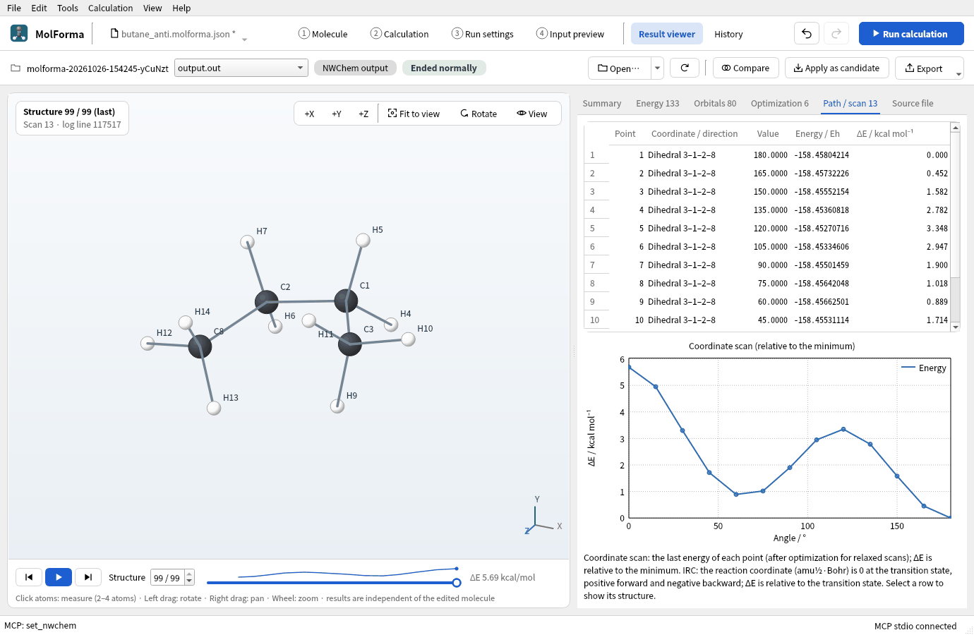Click the Compare button

[x=745, y=68]
